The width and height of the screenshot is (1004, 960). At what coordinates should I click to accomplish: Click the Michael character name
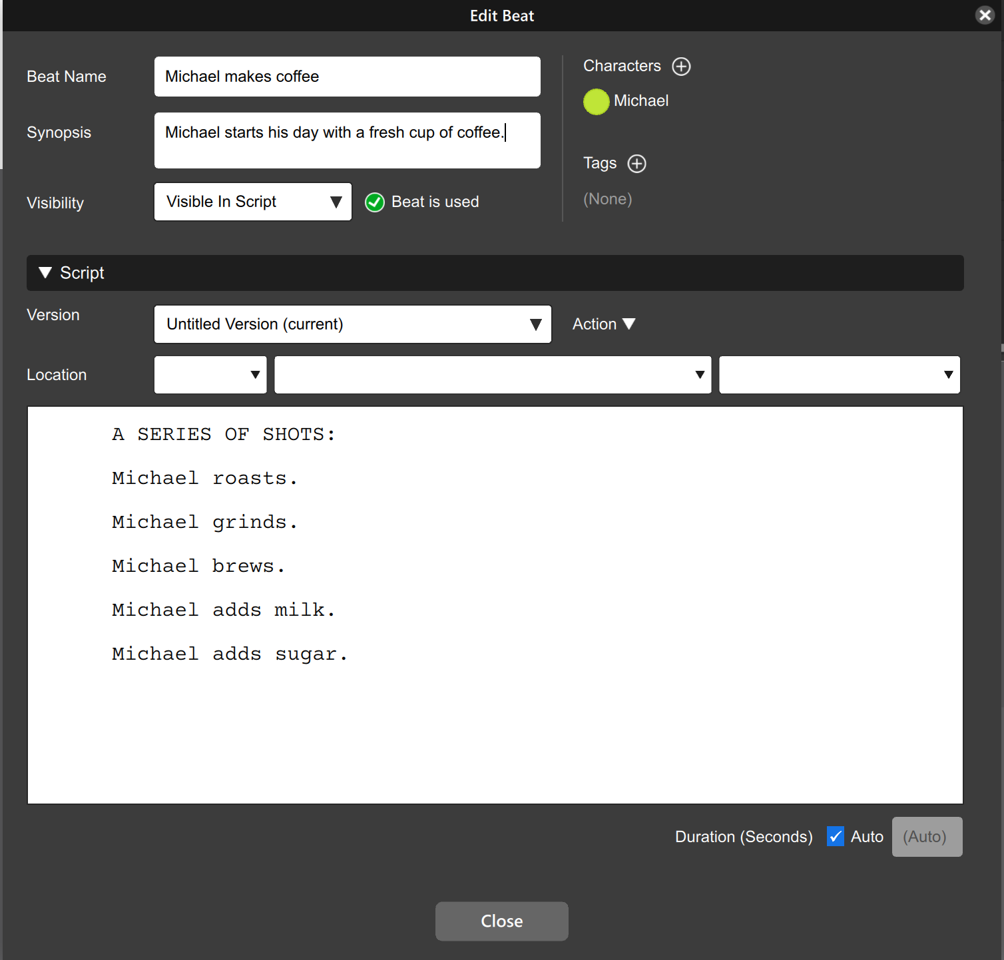tap(640, 101)
